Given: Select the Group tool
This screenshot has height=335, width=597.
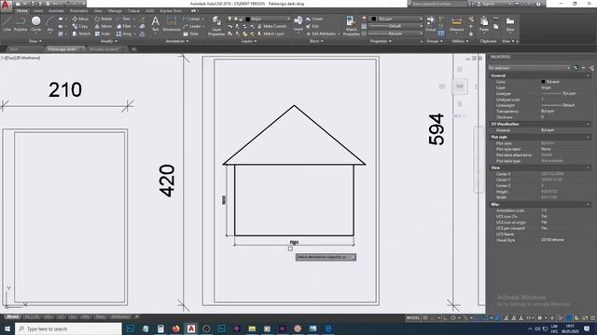Looking at the screenshot, I should coord(431,23).
